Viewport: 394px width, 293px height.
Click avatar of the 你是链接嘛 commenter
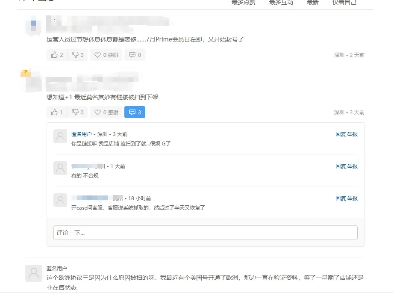coord(60,136)
